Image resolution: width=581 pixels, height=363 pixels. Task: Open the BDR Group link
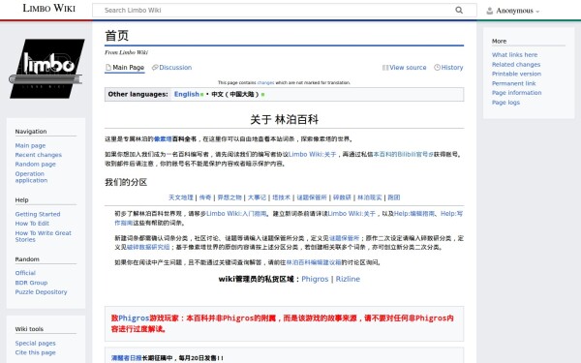pyautogui.click(x=32, y=283)
